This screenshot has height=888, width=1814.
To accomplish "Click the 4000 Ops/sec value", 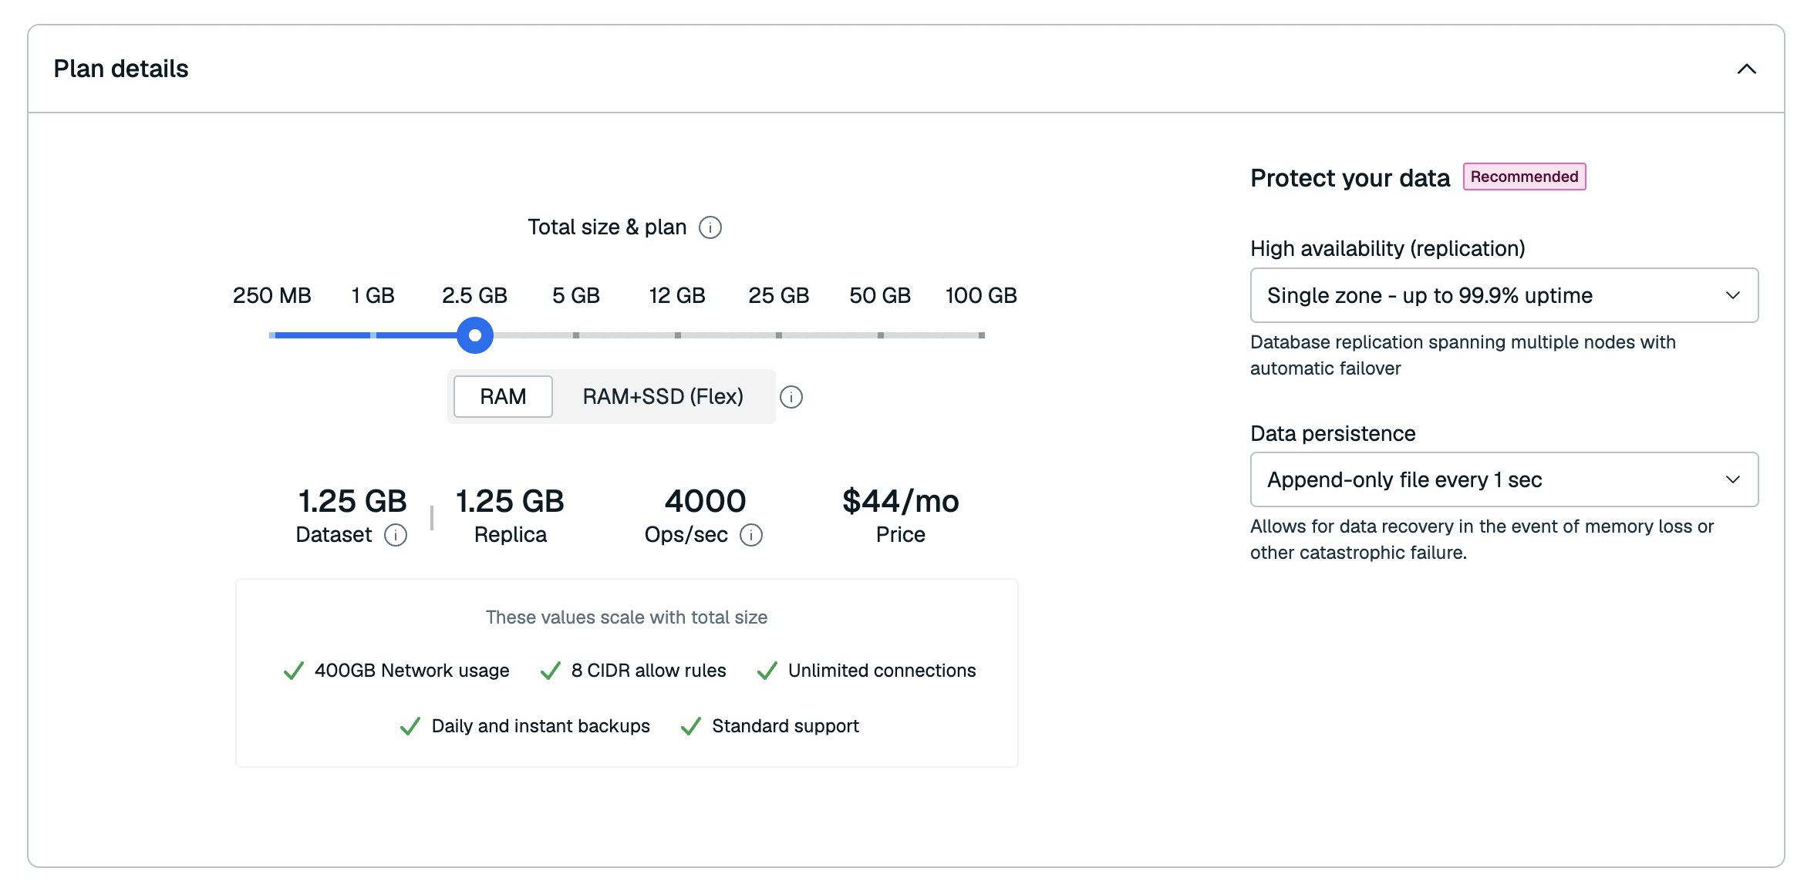I will pos(705,501).
